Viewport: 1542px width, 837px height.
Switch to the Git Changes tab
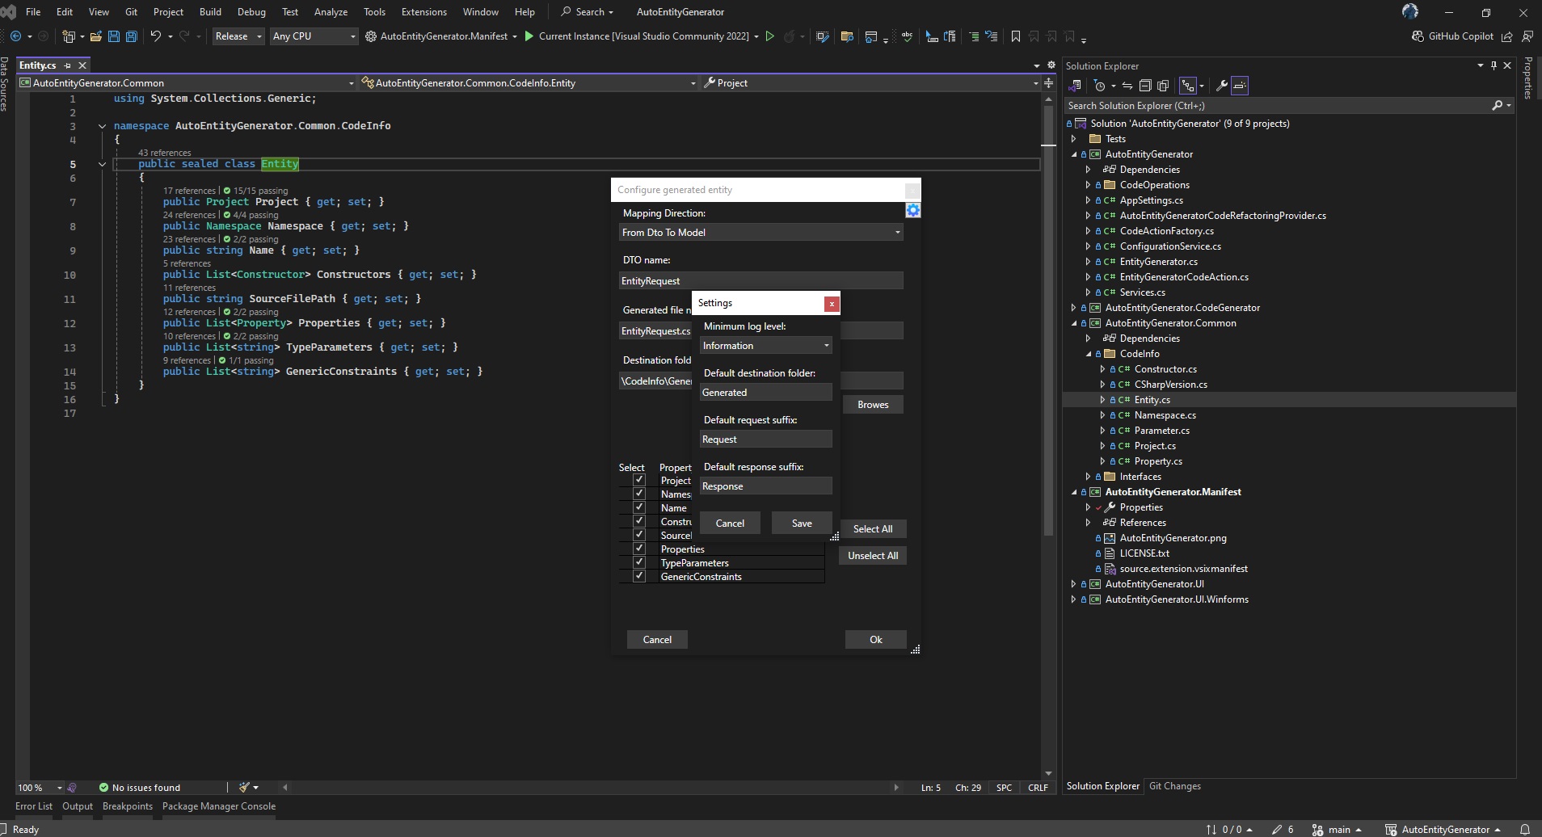point(1174,786)
